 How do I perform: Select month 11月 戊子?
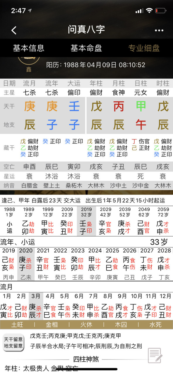click(151, 306)
